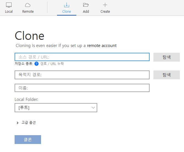Open the Local Folder [루트] dropdown

tap(56, 108)
